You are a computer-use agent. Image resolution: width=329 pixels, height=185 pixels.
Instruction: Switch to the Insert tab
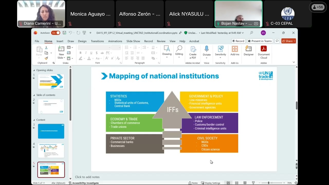(60, 41)
